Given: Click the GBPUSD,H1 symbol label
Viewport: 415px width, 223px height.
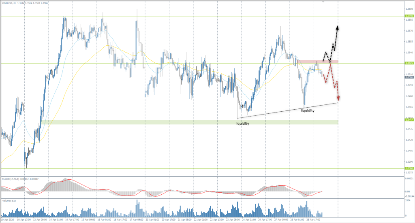Looking at the screenshot, I should [x=9, y=3].
